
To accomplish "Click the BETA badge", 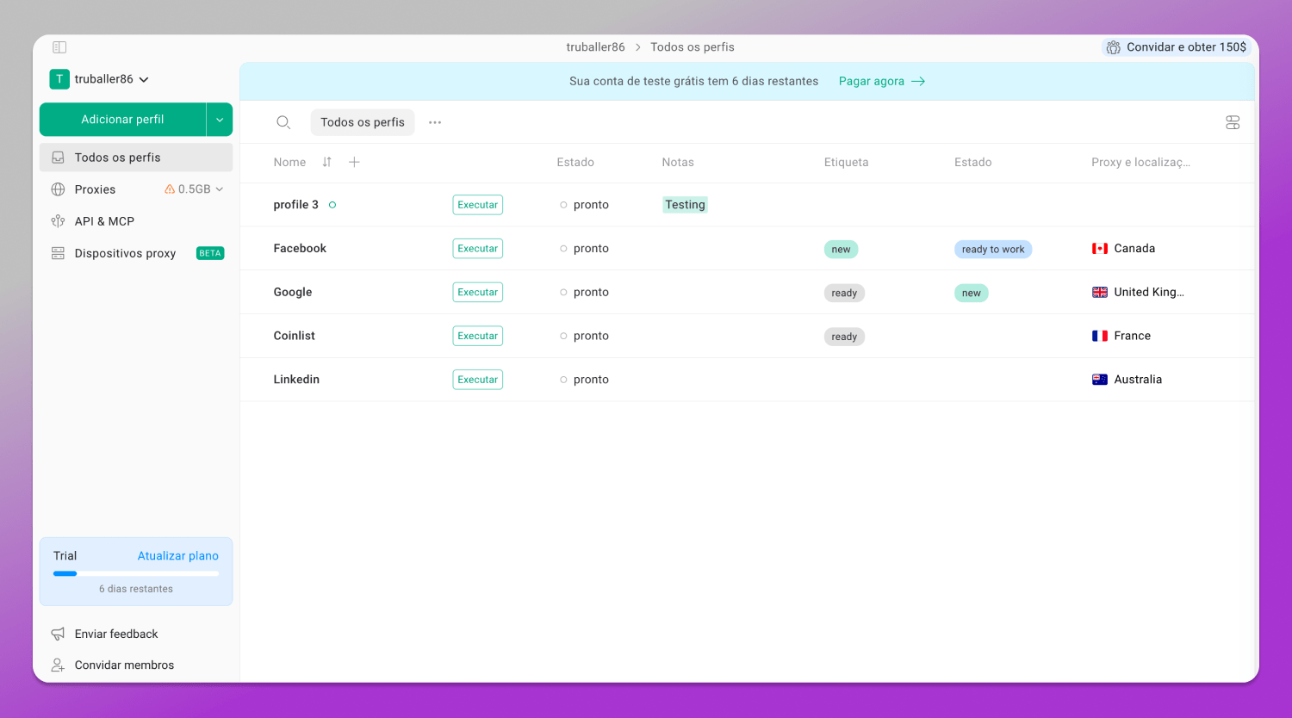I will 210,253.
